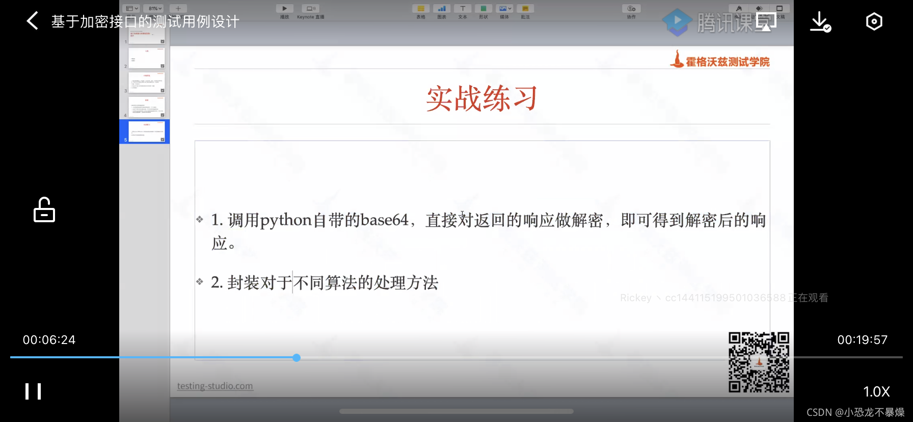Image resolution: width=913 pixels, height=422 pixels.
Task: Click the video title 基于加密接口的测试用例设计
Action: (145, 21)
